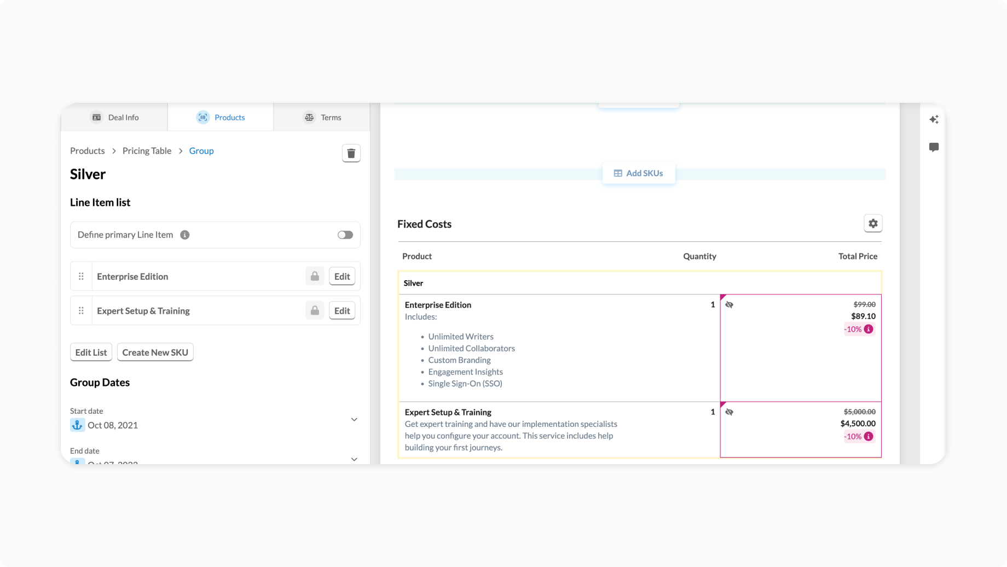Expand the Start date dropdown
Screen dimensions: 1007x567
(x=354, y=420)
